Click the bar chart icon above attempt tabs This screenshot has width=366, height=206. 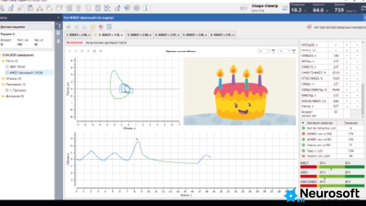tap(84, 27)
